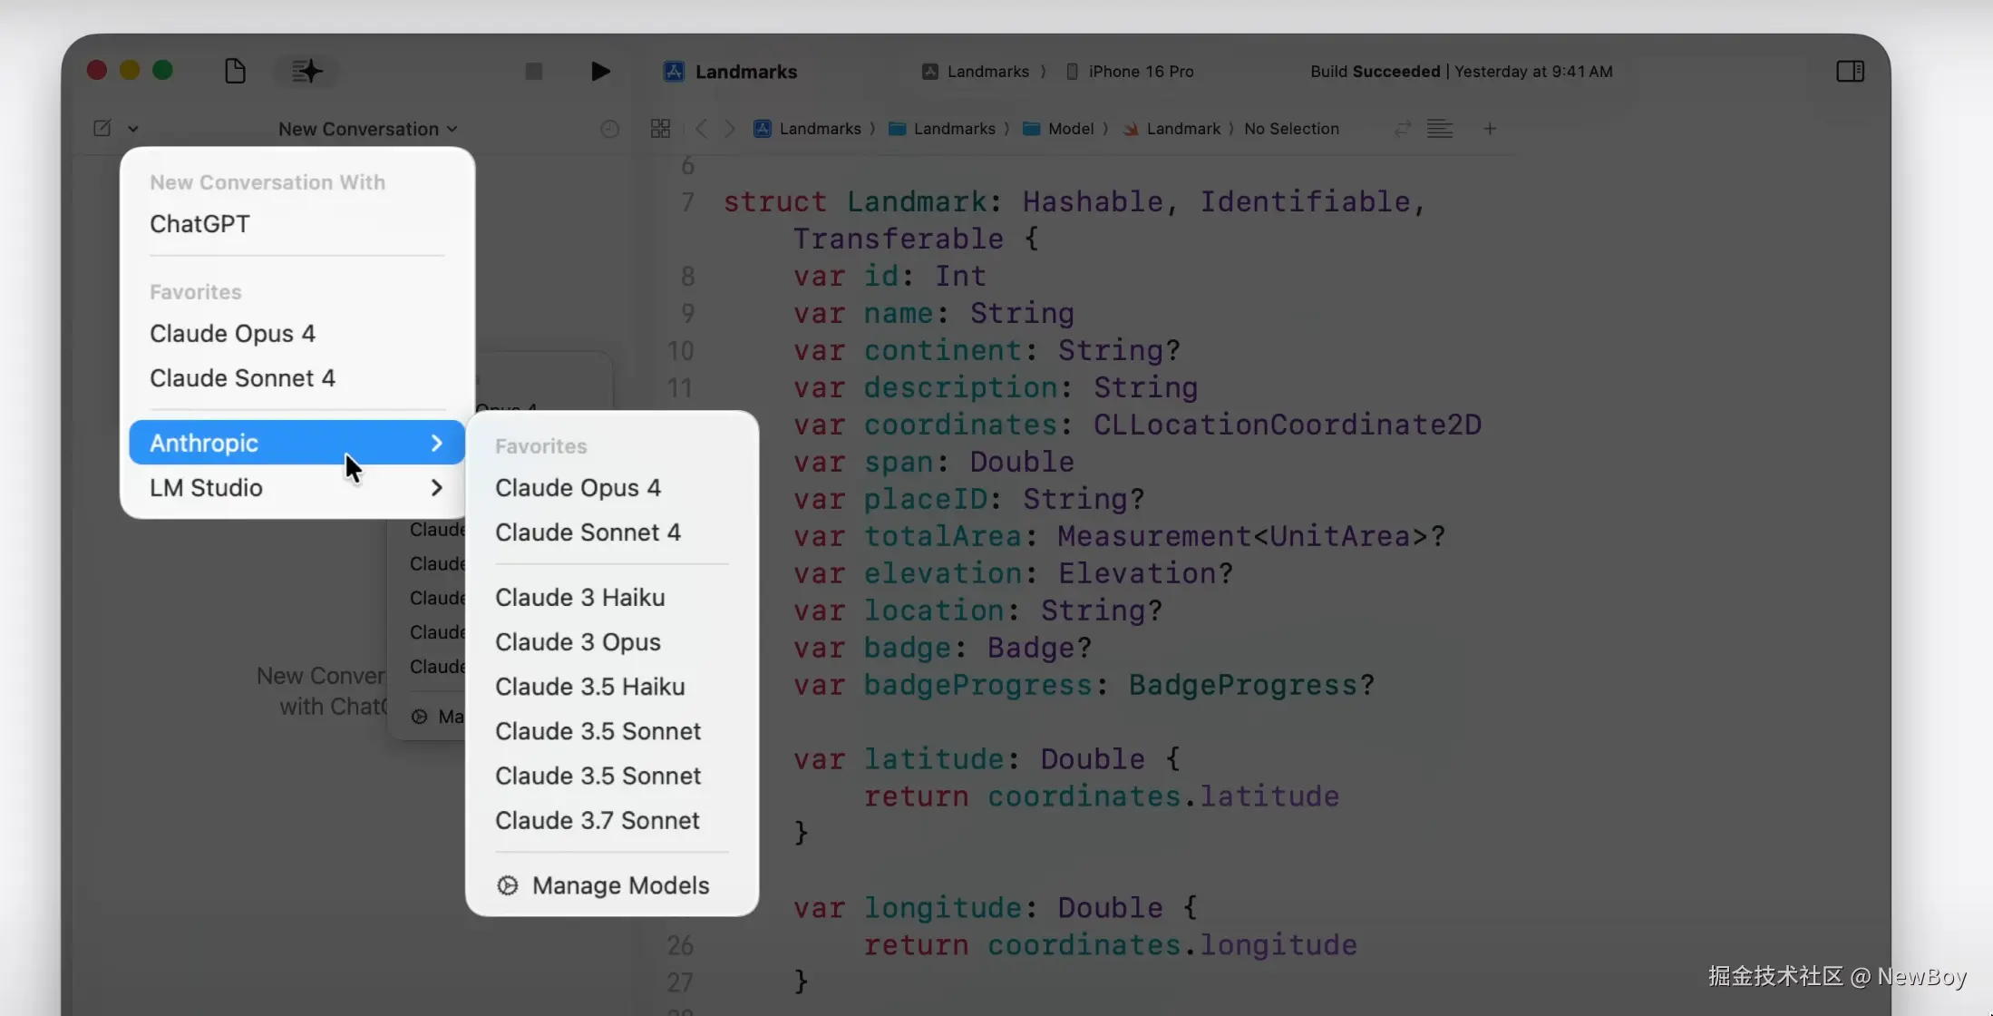
Task: Expand the New Conversation dropdown
Action: click(367, 129)
